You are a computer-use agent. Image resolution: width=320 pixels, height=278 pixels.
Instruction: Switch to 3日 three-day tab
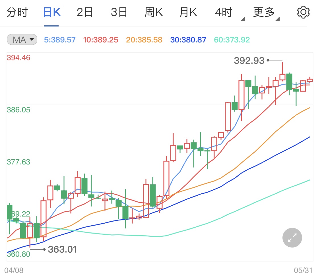click(x=119, y=12)
